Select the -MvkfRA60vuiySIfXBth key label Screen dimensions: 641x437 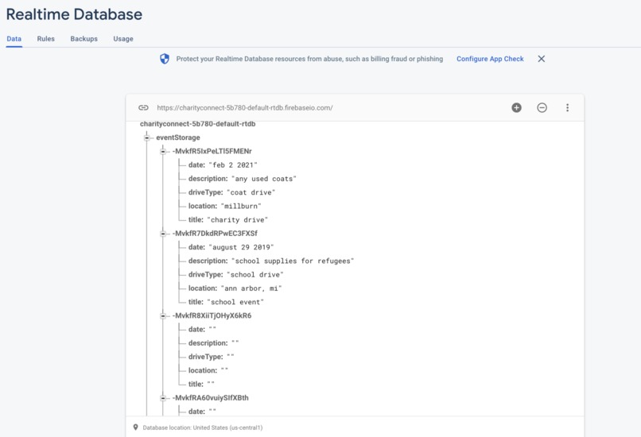pyautogui.click(x=210, y=397)
